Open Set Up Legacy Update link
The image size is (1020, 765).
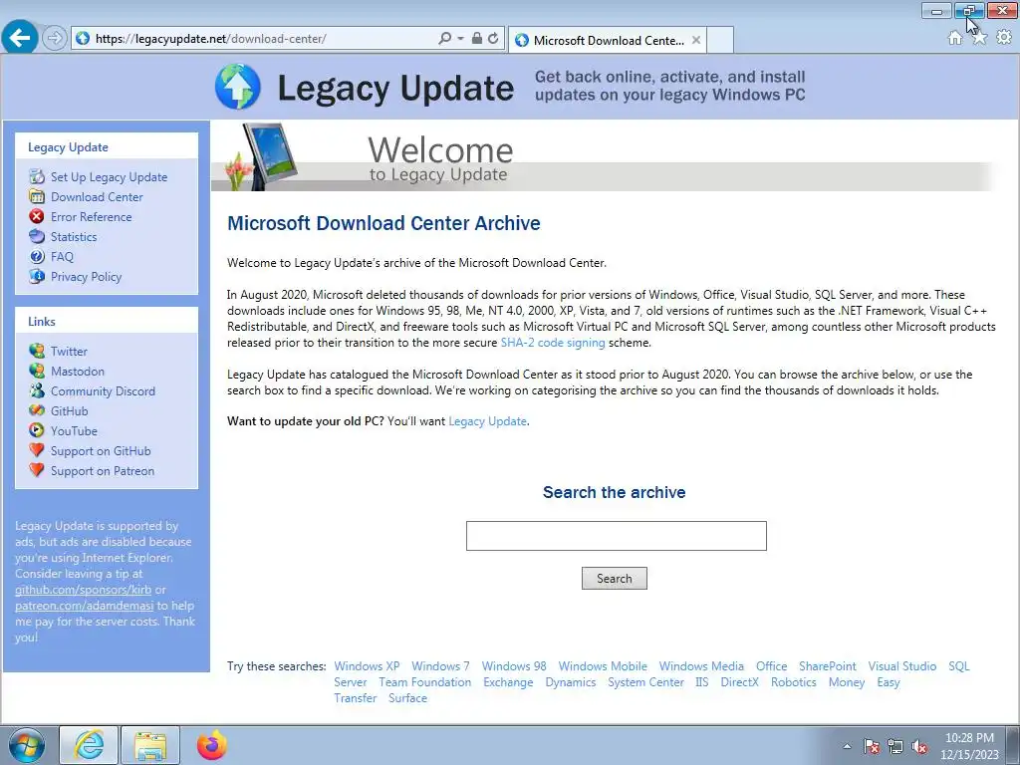pos(109,177)
